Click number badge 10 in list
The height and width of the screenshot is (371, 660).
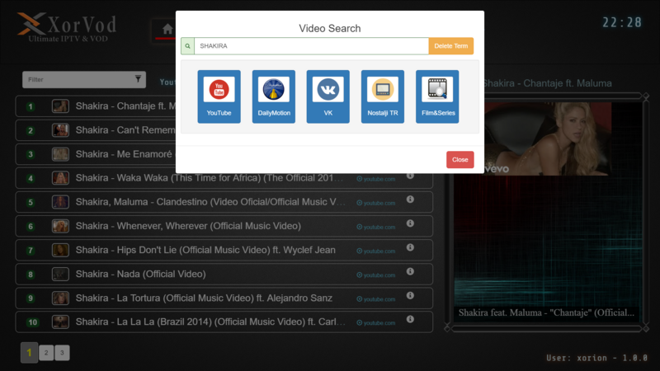[32, 322]
